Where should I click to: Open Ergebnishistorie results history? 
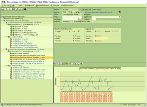tap(42, 6)
